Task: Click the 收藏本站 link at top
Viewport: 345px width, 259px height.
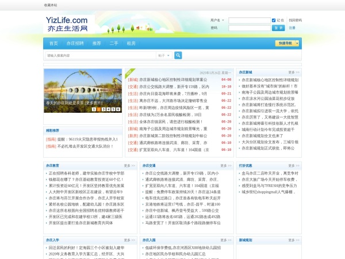Action: (51, 5)
